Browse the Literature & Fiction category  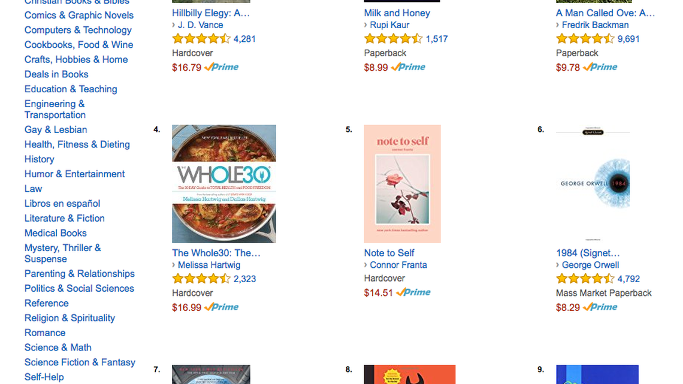pos(64,218)
